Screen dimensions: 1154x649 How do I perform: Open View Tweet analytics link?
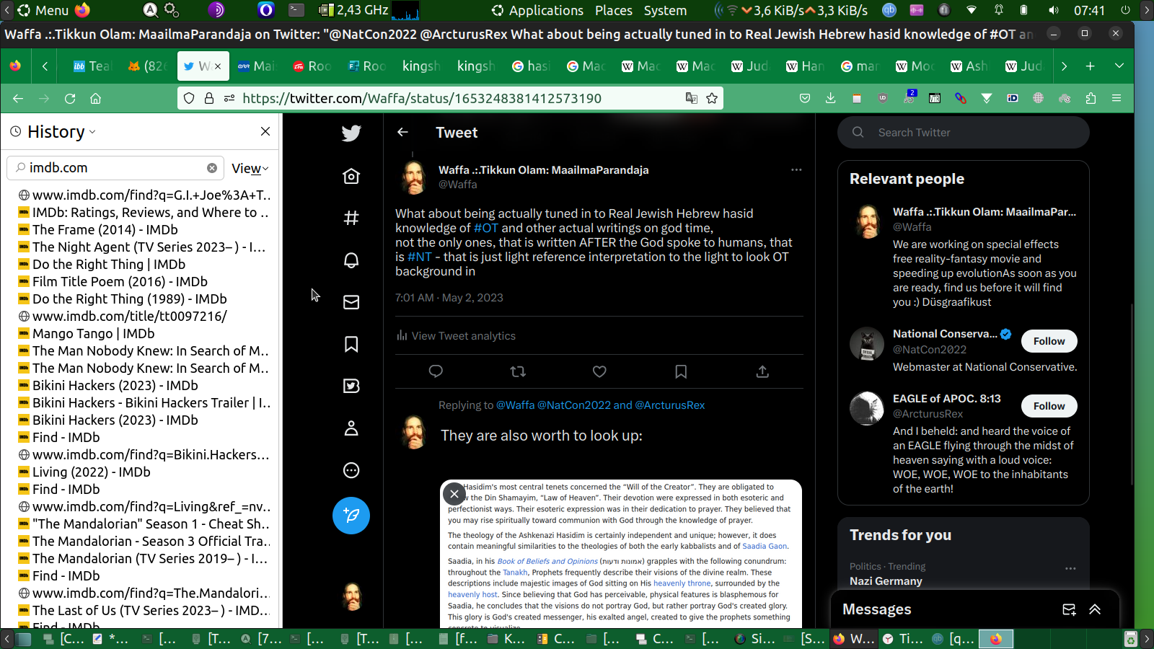click(x=456, y=336)
